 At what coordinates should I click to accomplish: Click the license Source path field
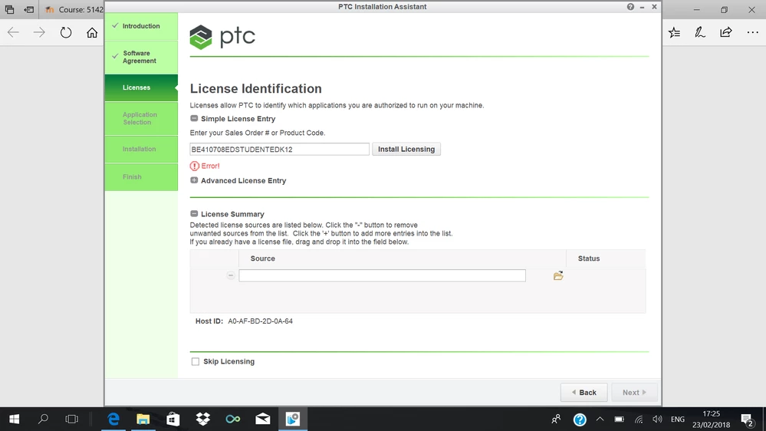pyautogui.click(x=382, y=275)
